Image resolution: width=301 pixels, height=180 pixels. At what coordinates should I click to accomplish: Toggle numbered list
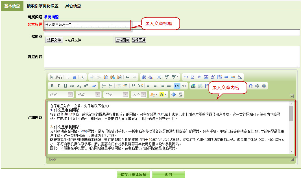click(104, 86)
